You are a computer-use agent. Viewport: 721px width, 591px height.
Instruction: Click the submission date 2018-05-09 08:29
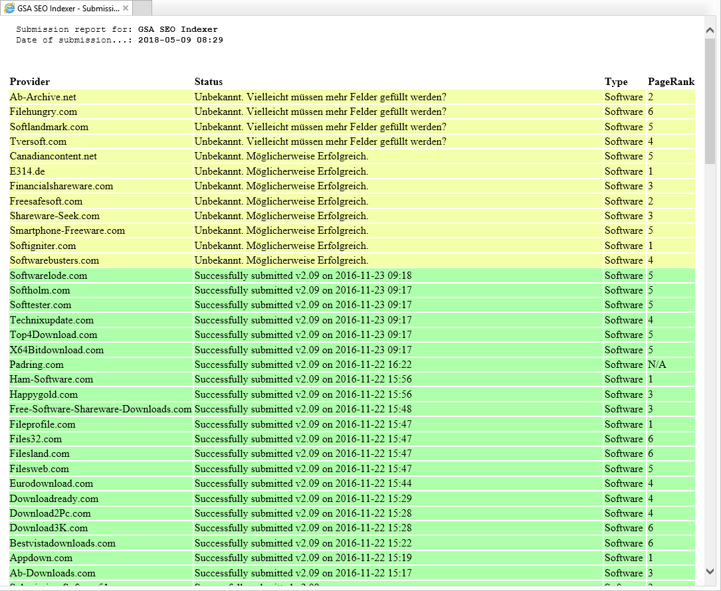click(x=181, y=40)
